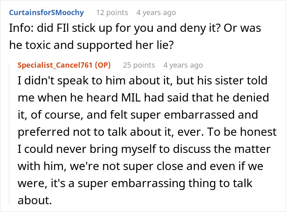Click the line starting 'with him, we're not super'
Screen dimensions: 286x212
[141, 166]
